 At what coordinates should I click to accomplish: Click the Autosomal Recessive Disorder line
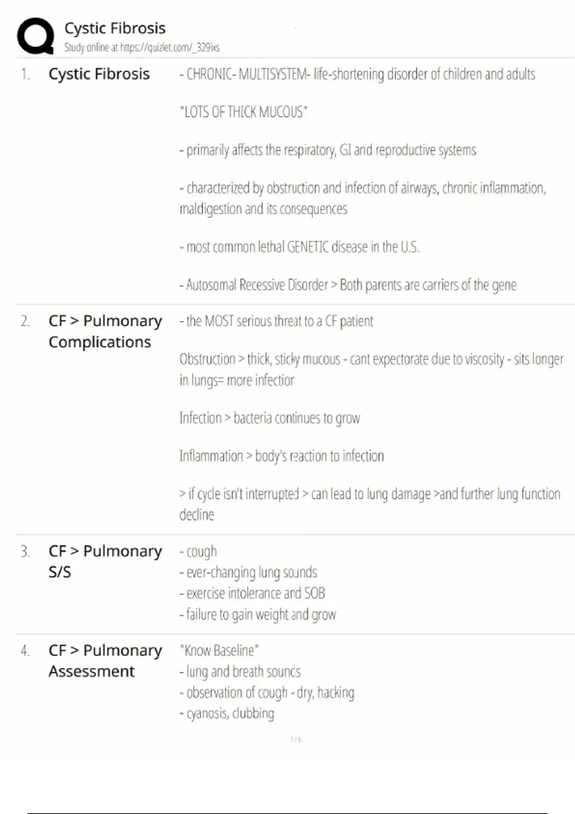click(348, 285)
